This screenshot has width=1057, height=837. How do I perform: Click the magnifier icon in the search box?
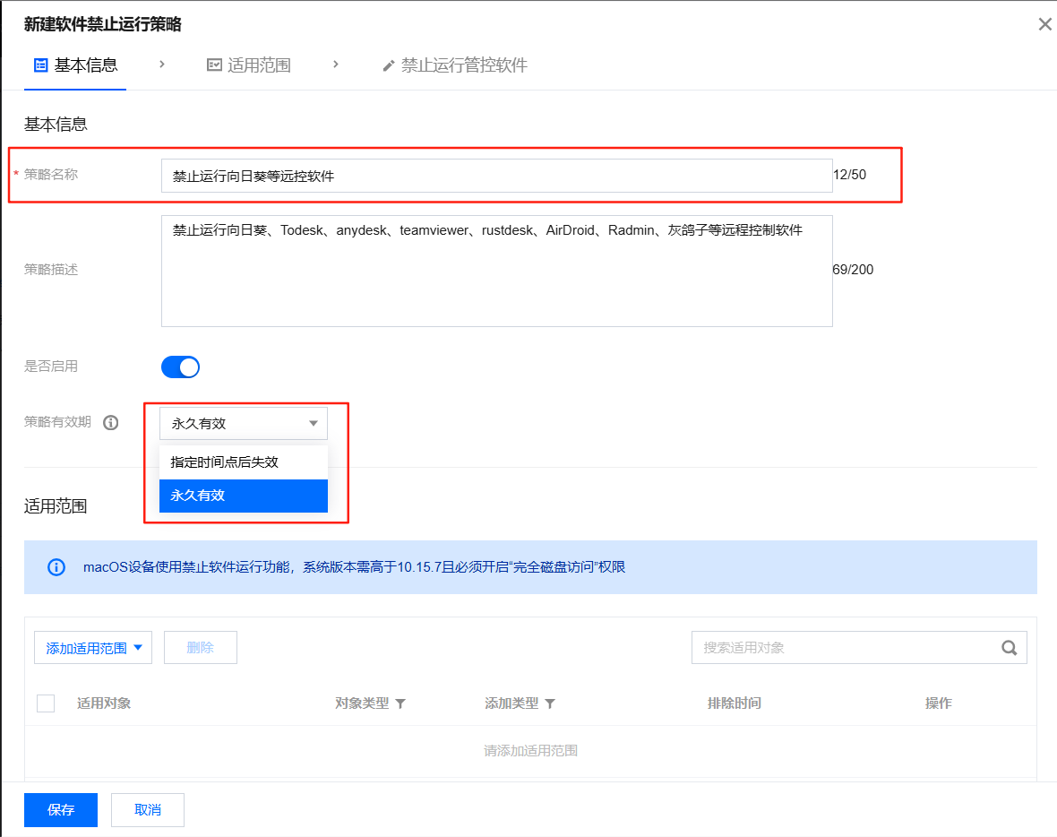pyautogui.click(x=1010, y=647)
